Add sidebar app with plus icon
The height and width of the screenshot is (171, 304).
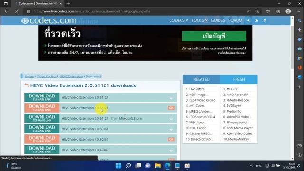point(300,87)
